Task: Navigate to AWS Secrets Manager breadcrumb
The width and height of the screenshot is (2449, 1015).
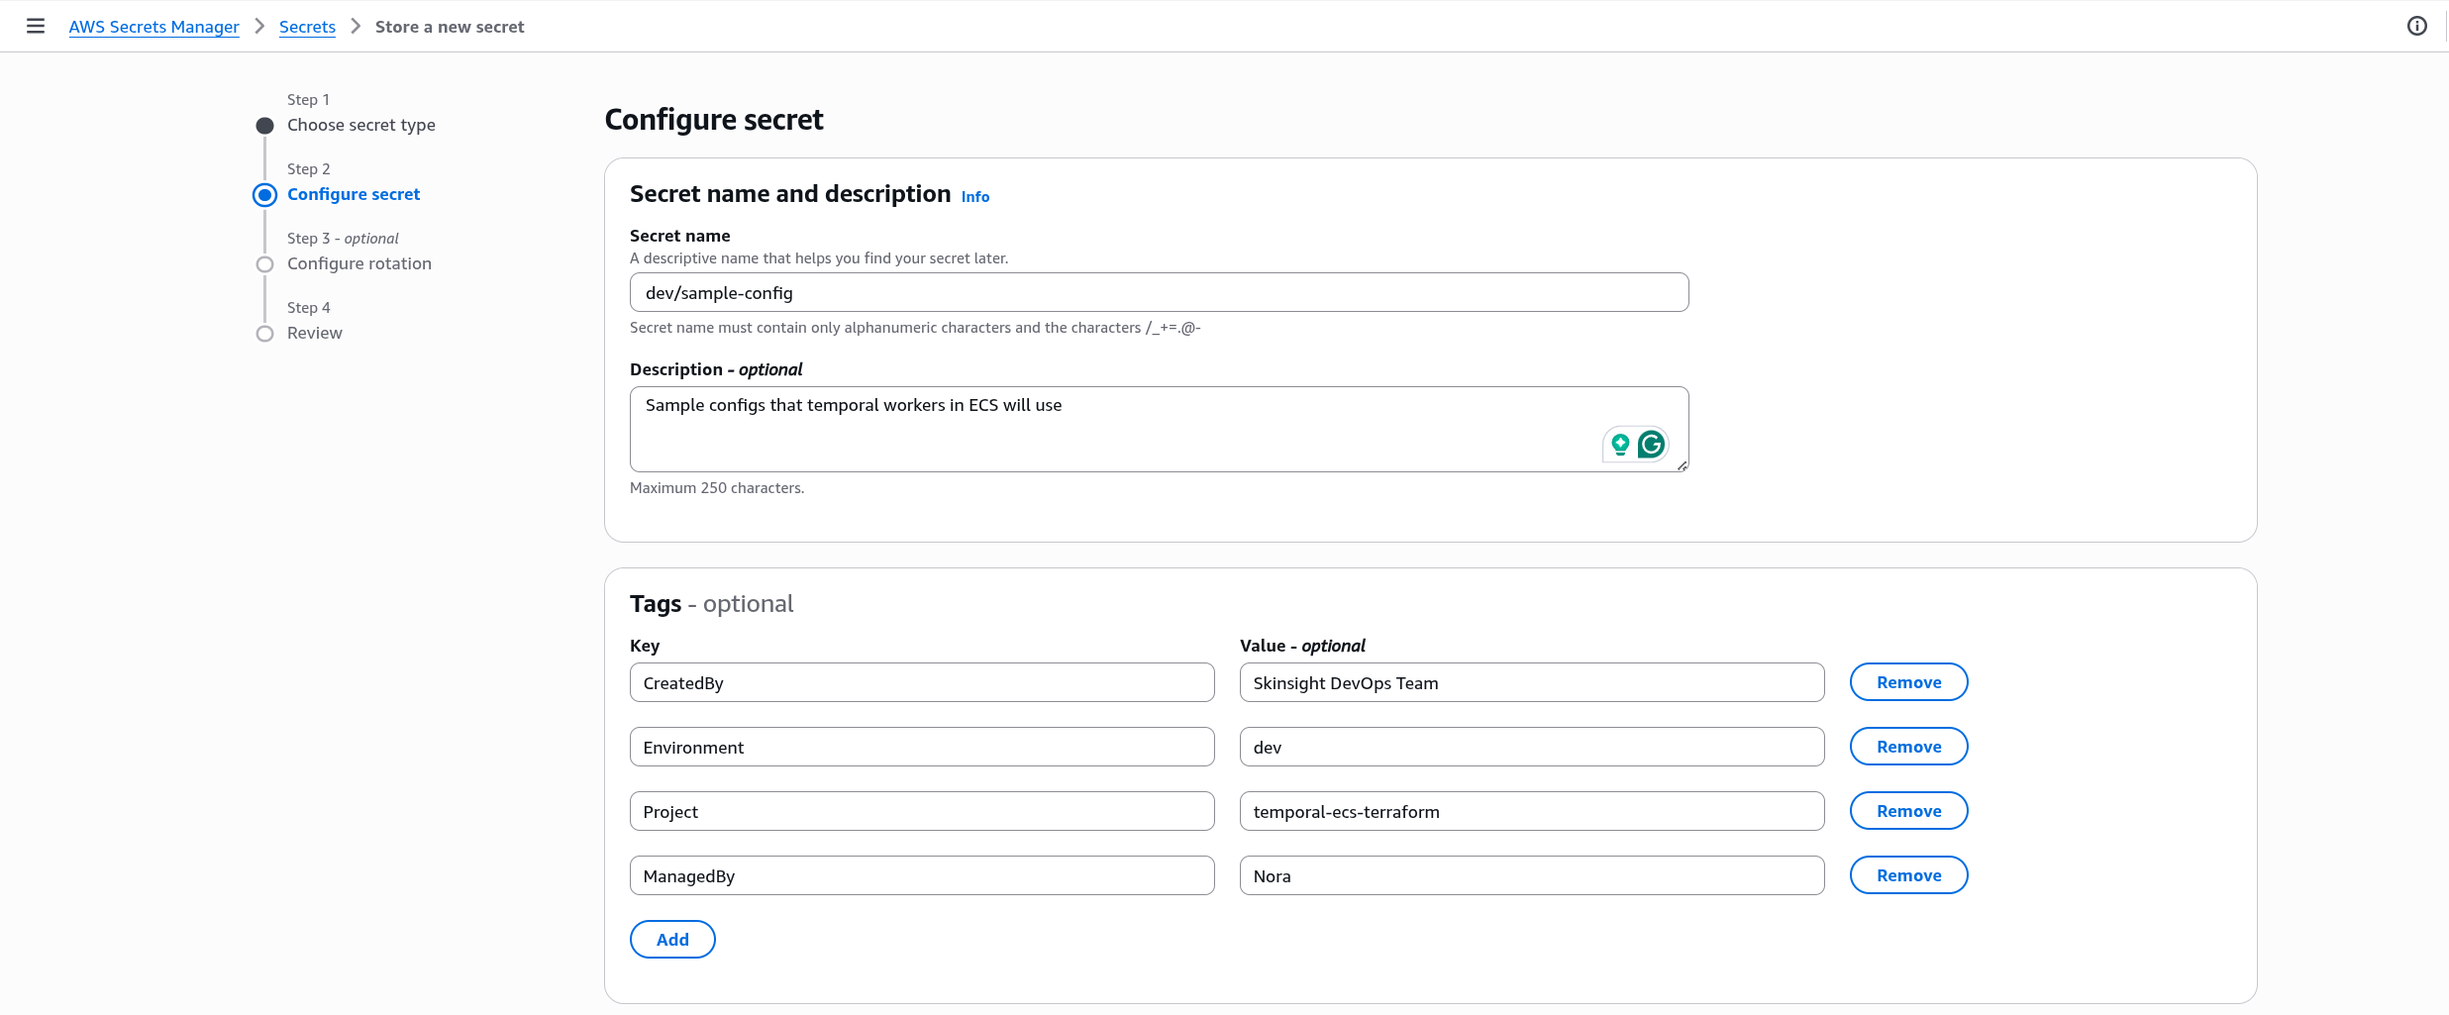Action: (153, 26)
